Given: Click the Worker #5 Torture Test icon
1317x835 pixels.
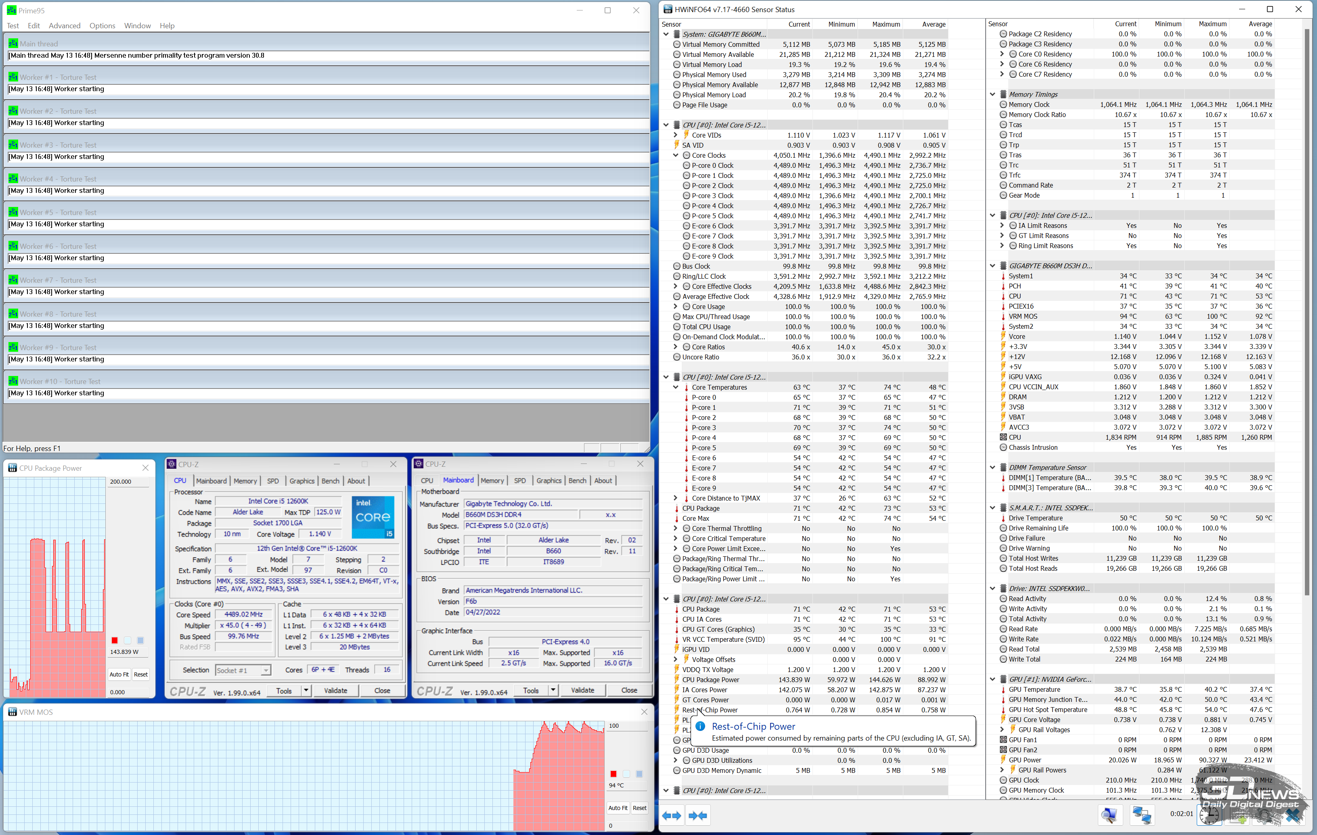Looking at the screenshot, I should (x=13, y=212).
